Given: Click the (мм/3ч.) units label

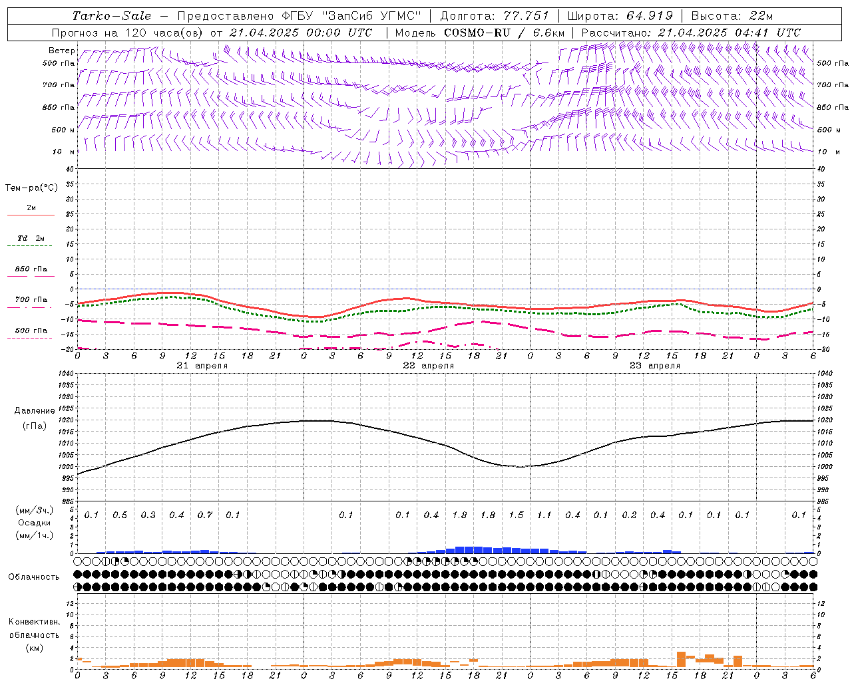Looking at the screenshot, I should pos(35,510).
